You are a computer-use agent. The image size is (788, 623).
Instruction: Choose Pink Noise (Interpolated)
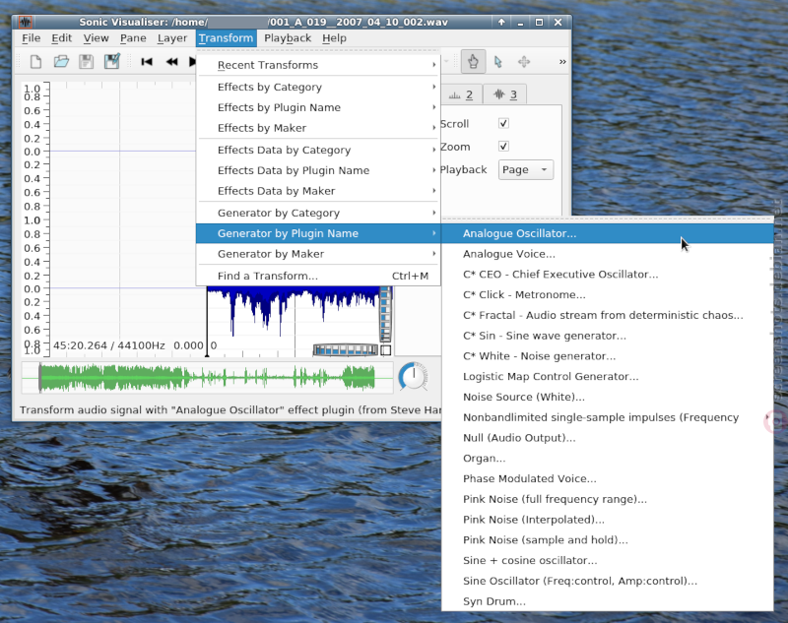click(x=607, y=520)
